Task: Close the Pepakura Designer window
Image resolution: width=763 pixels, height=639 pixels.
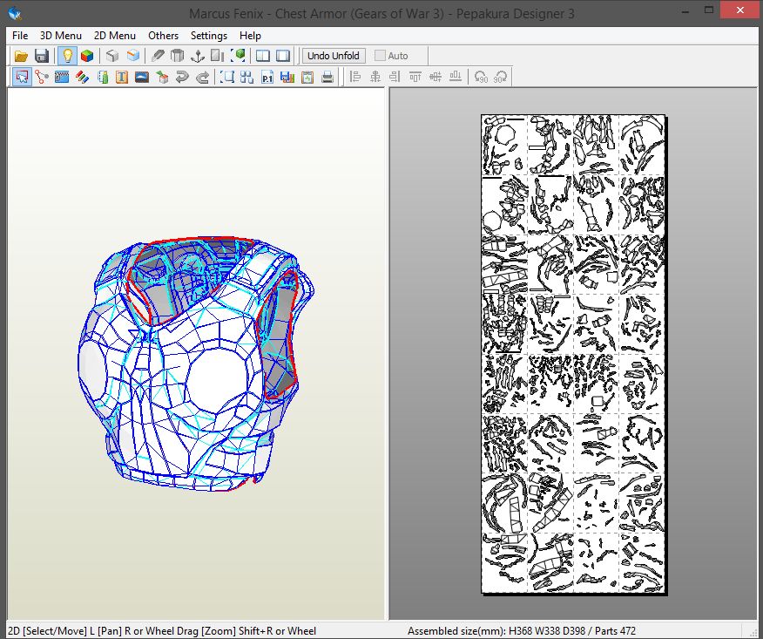Action: click(x=739, y=10)
